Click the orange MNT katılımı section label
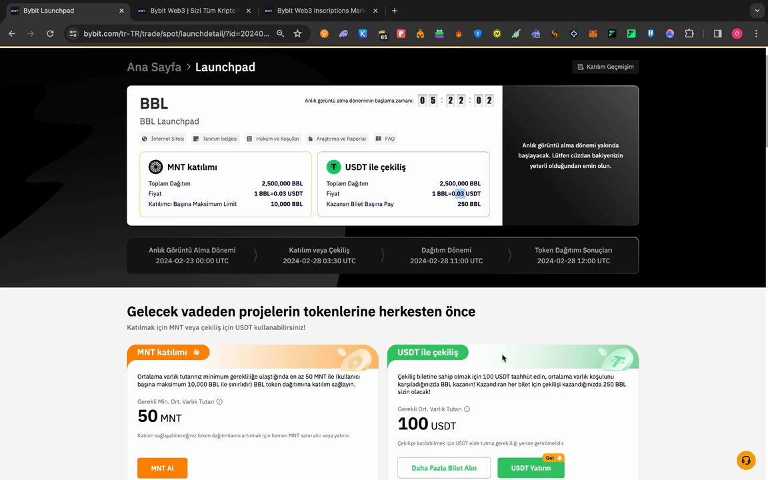 pos(168,352)
